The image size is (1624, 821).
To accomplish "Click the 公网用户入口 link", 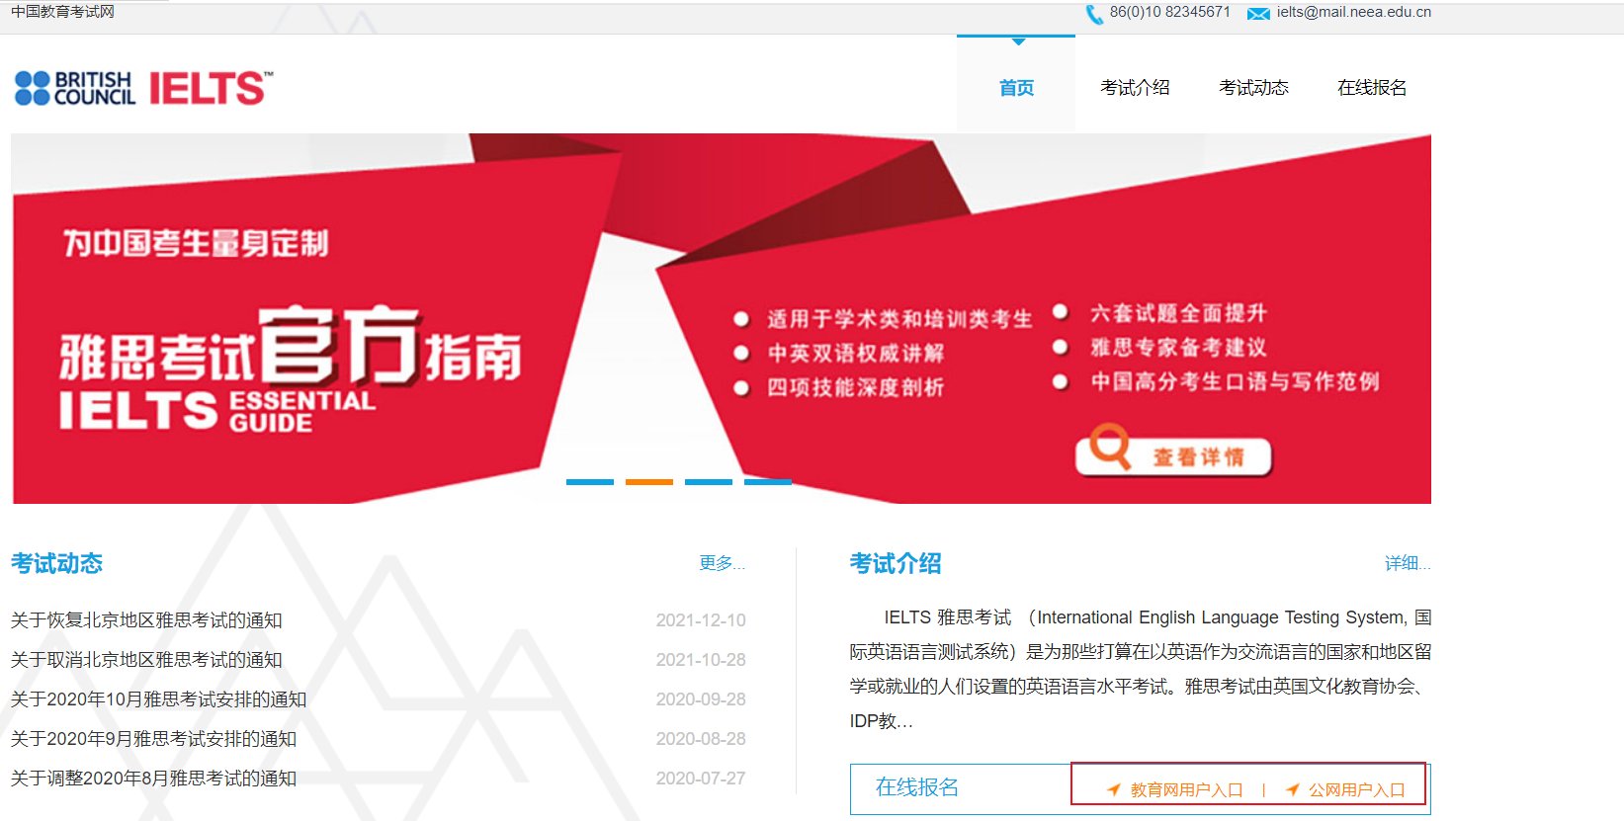I will click(1357, 790).
